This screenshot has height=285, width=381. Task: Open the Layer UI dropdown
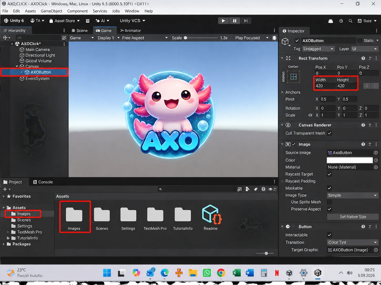point(364,49)
